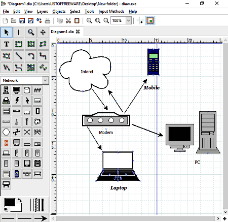Close the Diagram1.dia tab
Screen dimensions: 228x222
pyautogui.click(x=78, y=31)
